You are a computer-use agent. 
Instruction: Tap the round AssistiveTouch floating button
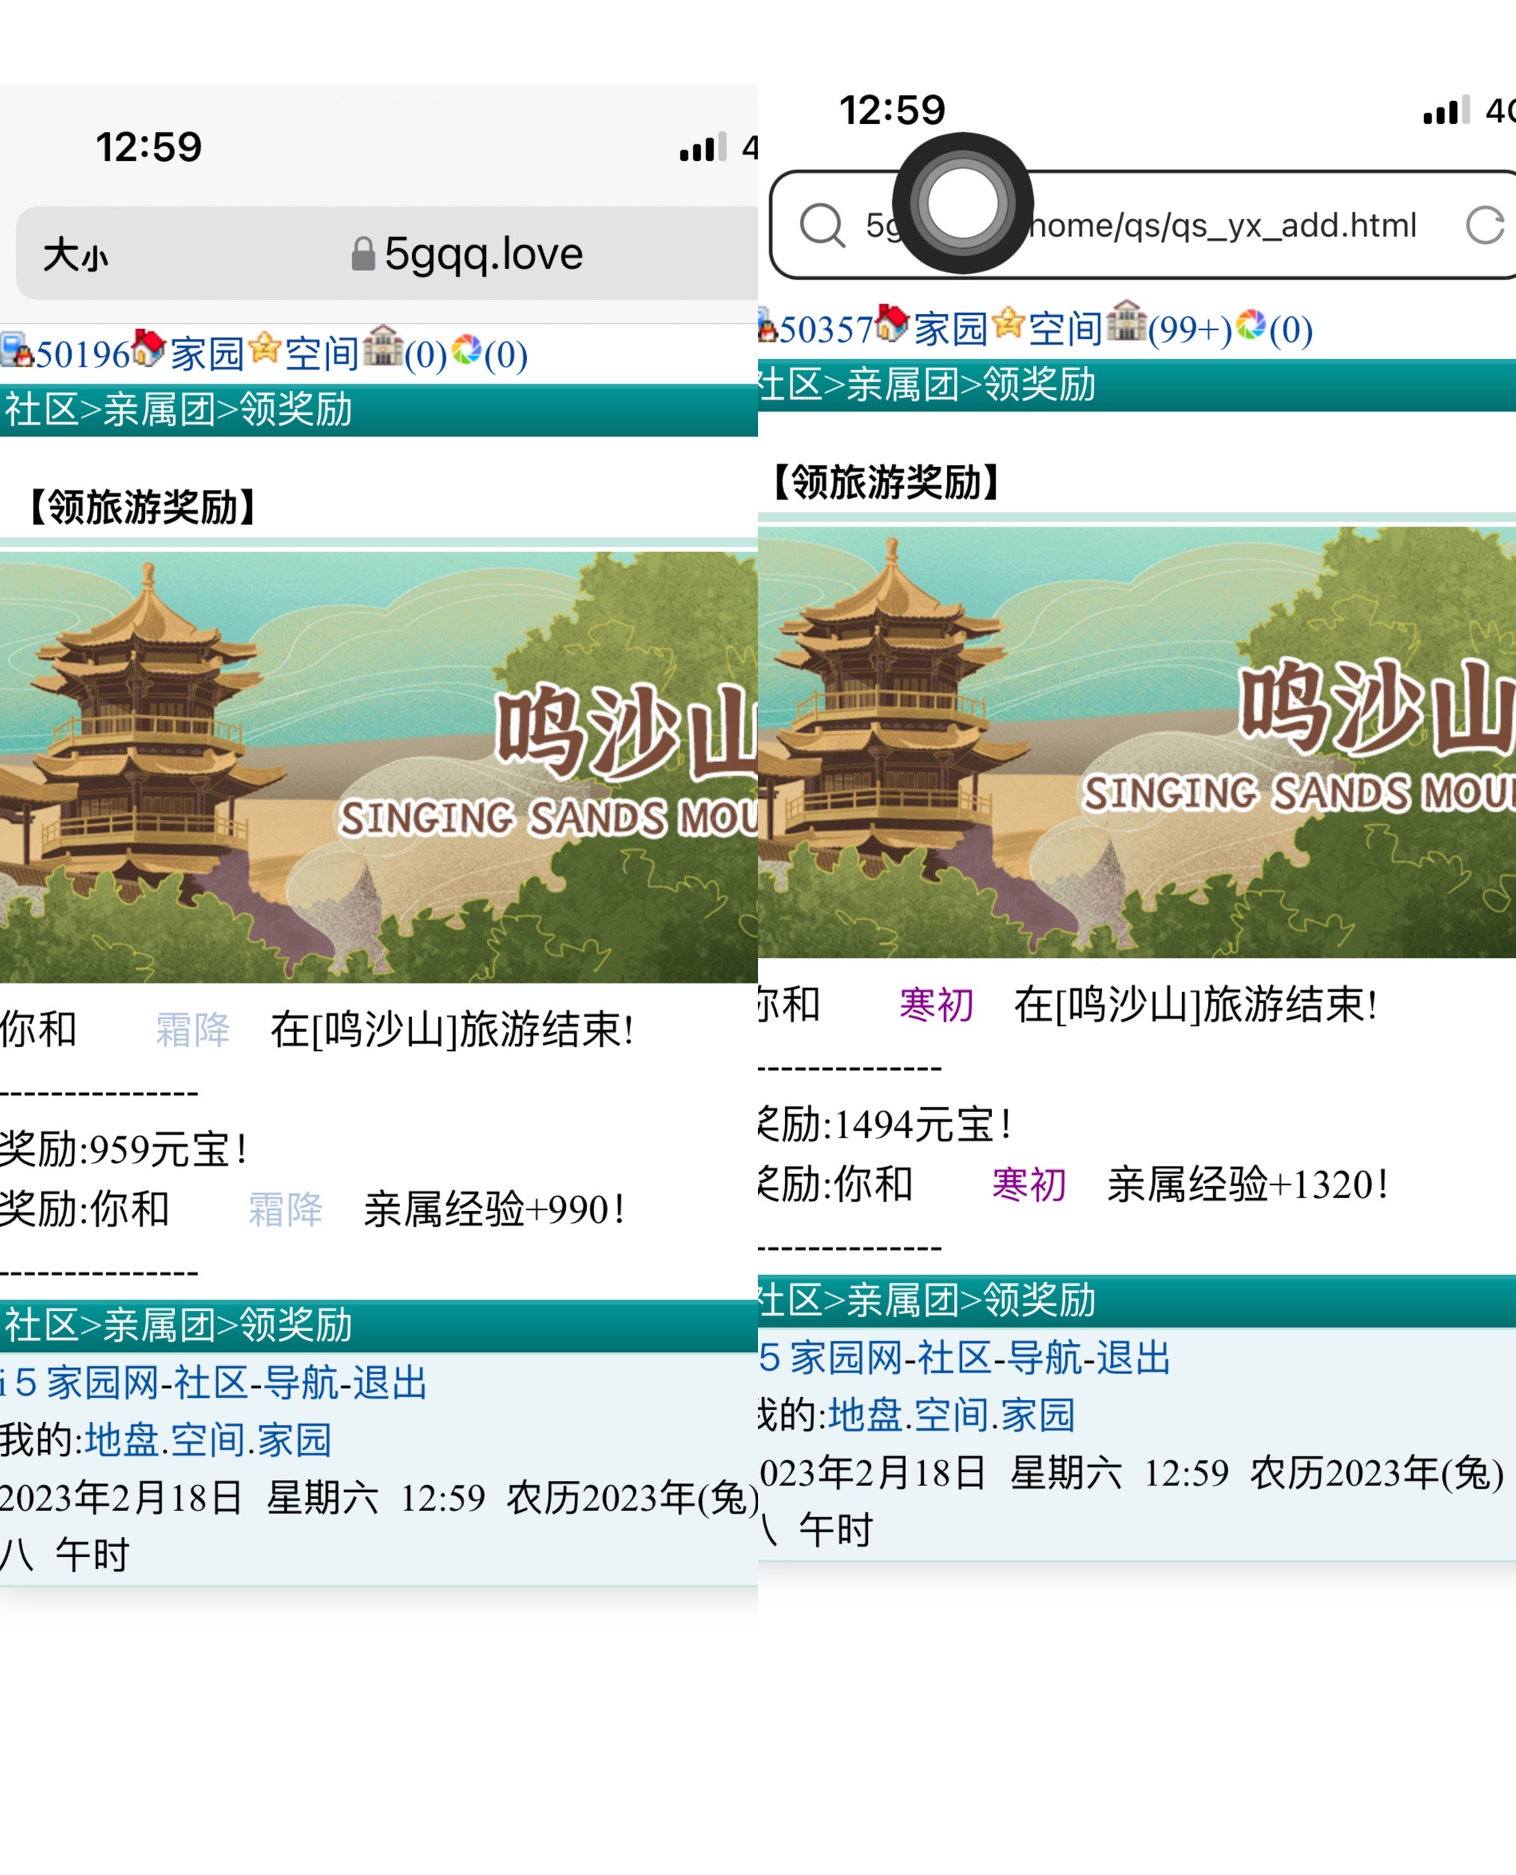point(962,203)
